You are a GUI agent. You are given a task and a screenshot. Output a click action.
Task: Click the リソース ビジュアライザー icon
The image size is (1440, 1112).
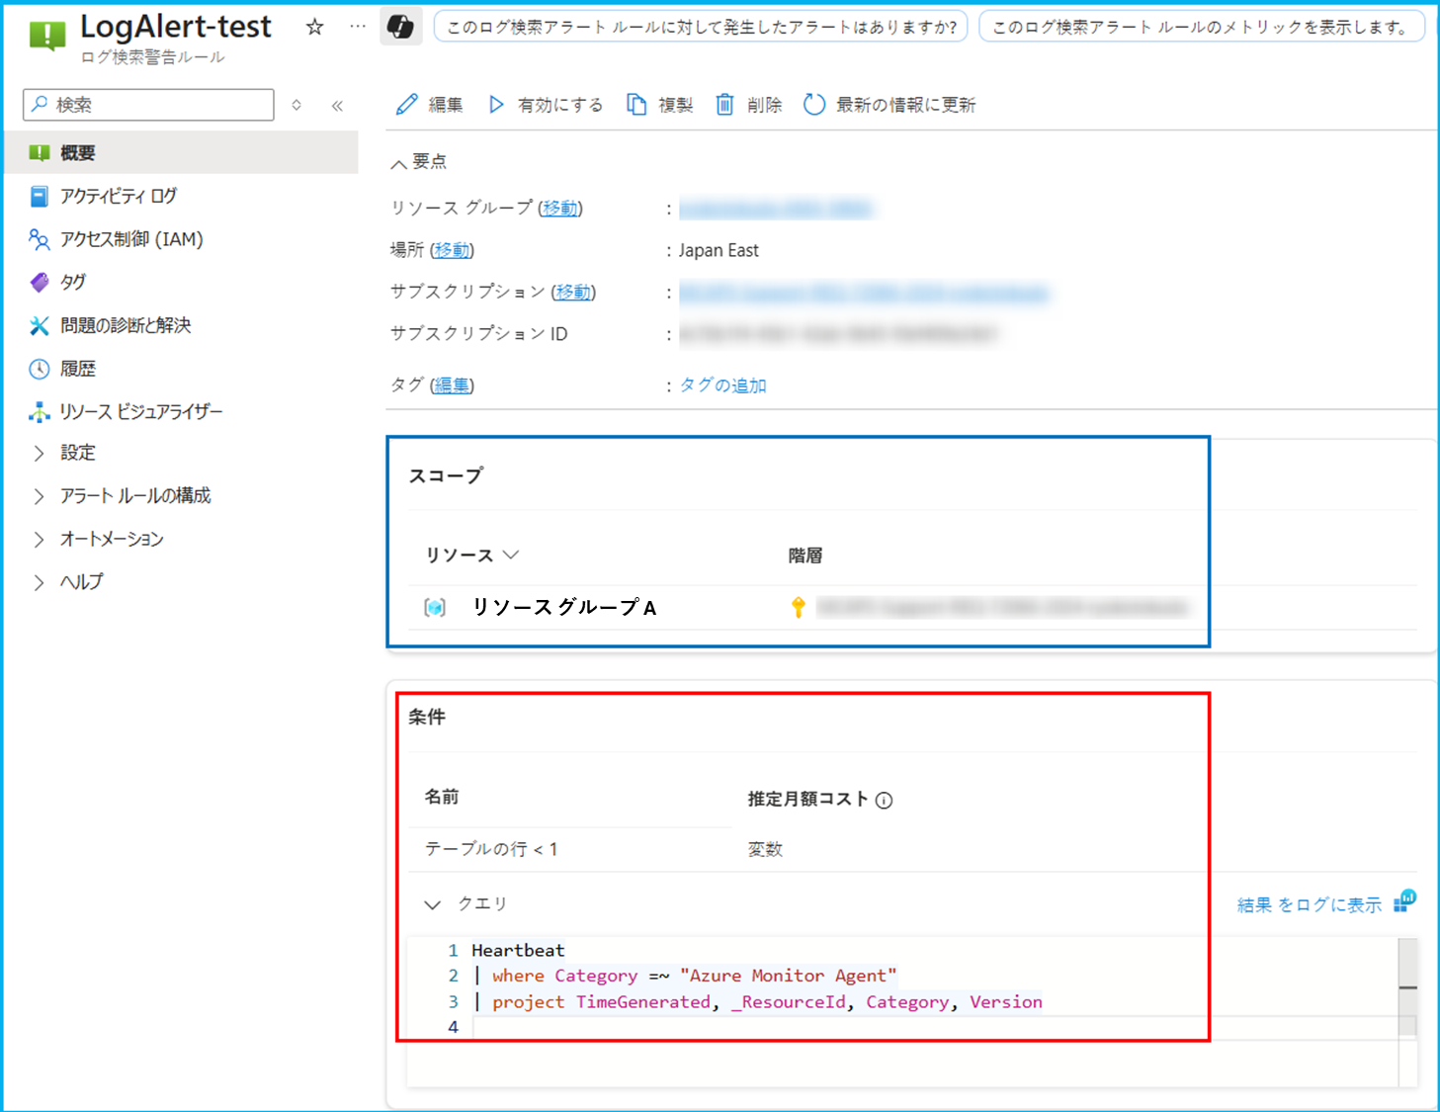[40, 412]
